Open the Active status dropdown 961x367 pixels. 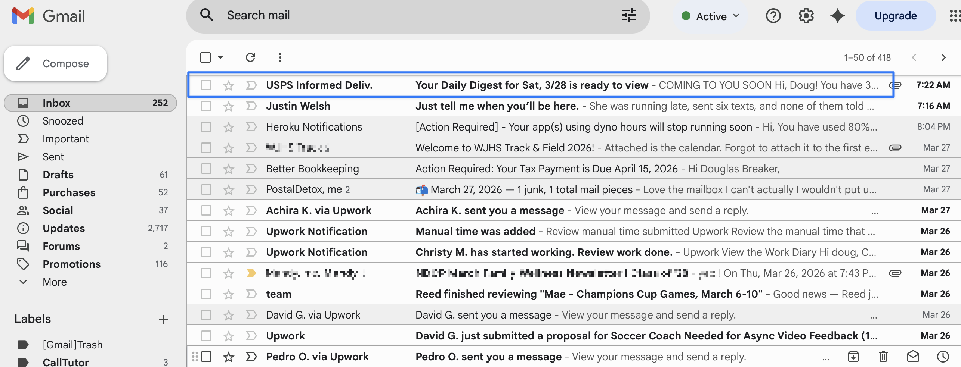(x=709, y=16)
